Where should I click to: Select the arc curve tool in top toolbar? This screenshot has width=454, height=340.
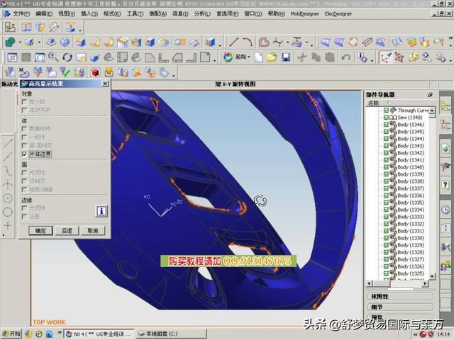[x=248, y=42]
